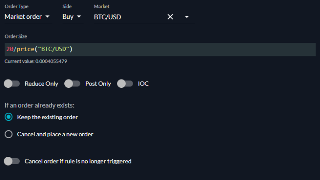Screen dimensions: 320x180
Task: Turn on the Post Only switch
Action: [x=72, y=83]
